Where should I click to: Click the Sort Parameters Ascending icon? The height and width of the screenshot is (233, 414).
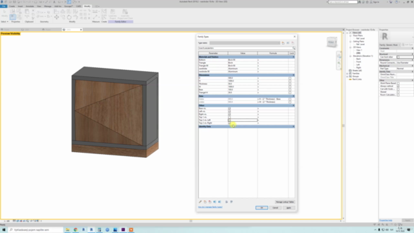coord(226,202)
